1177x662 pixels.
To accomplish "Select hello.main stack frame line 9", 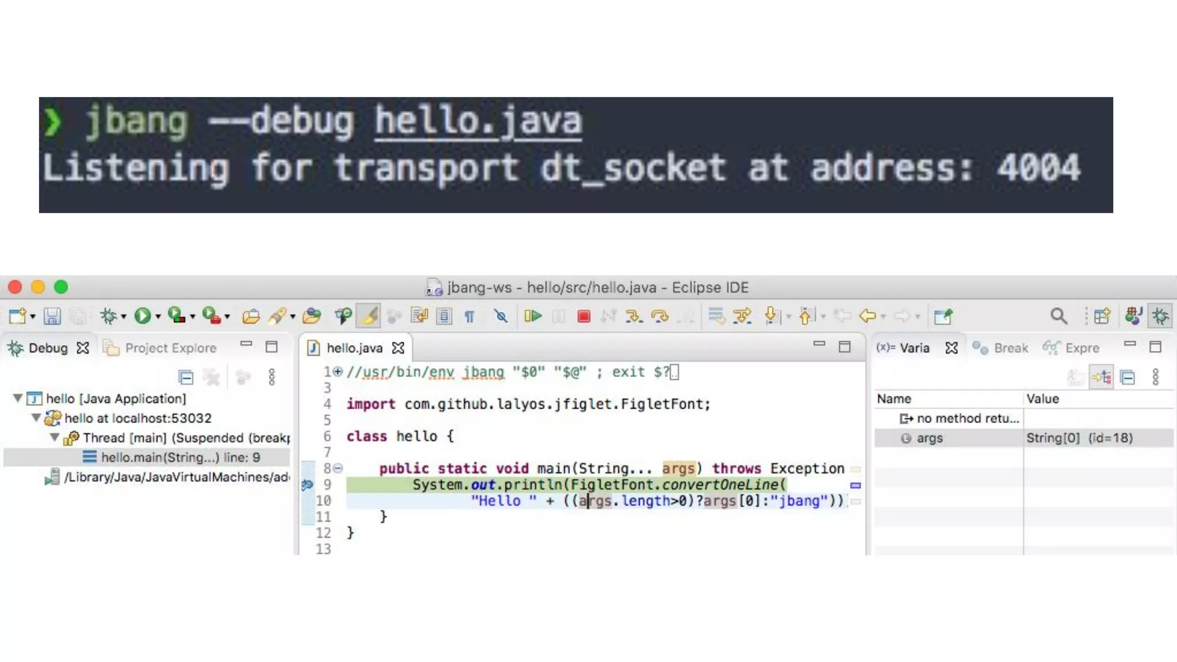I will pos(180,457).
